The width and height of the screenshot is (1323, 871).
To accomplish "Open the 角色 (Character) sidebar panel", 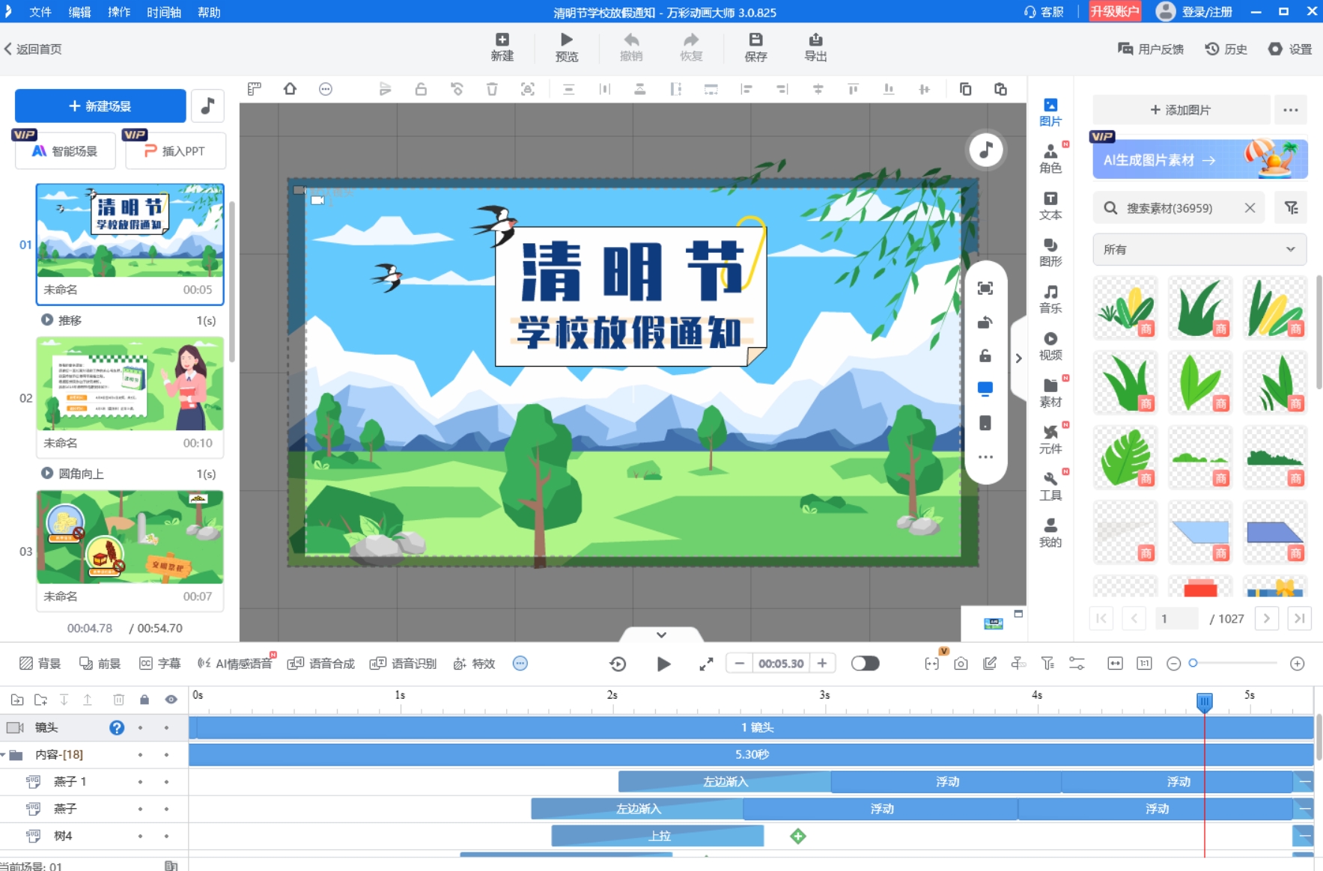I will coord(1050,158).
